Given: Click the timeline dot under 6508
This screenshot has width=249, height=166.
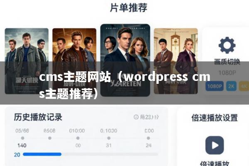Looking at the screenshot, I should 50,138.
